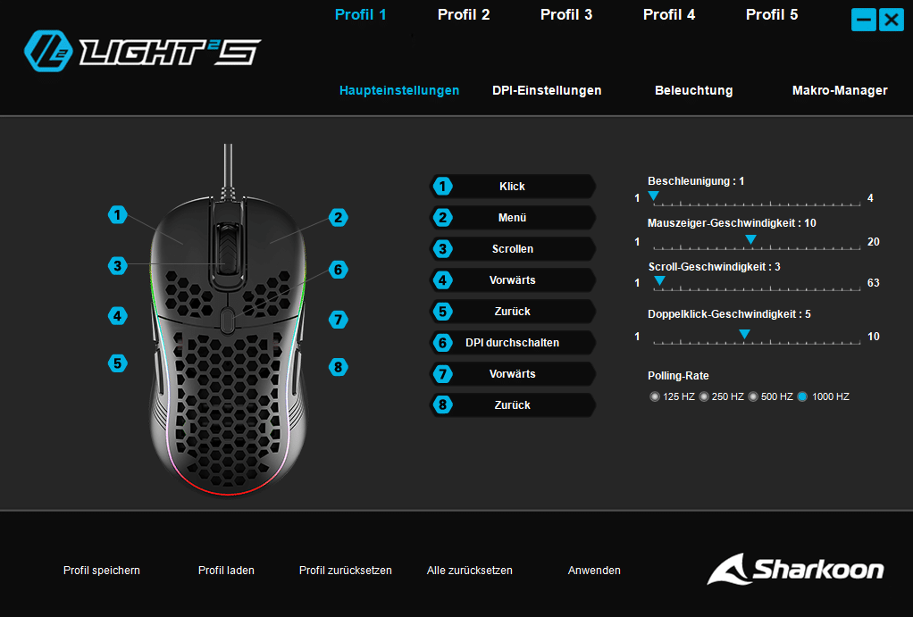This screenshot has width=913, height=617.
Task: Click hexagon marker 6 beside mouse image
Action: (339, 270)
